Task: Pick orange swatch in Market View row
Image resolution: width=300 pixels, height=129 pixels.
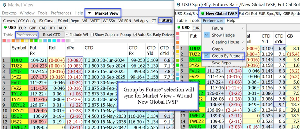Action: click(x=13, y=41)
